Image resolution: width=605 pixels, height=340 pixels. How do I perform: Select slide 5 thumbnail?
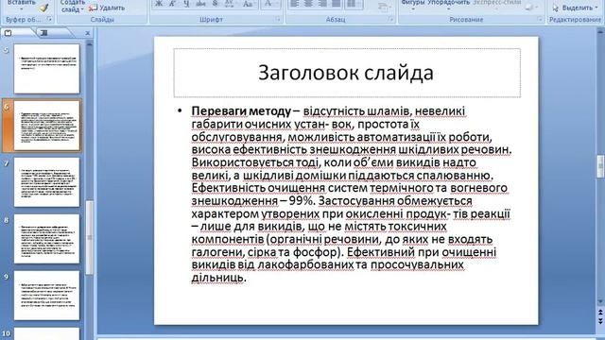pos(46,69)
